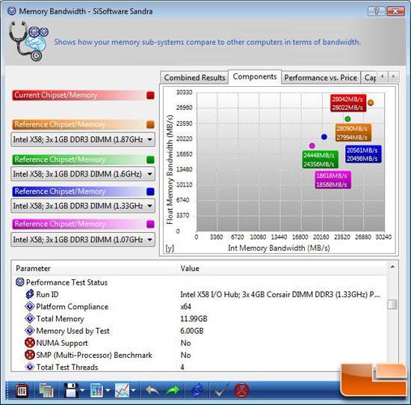This screenshot has height=405, width=411.
Task: Click the stethoscope and brain logo
Action: tap(28, 41)
